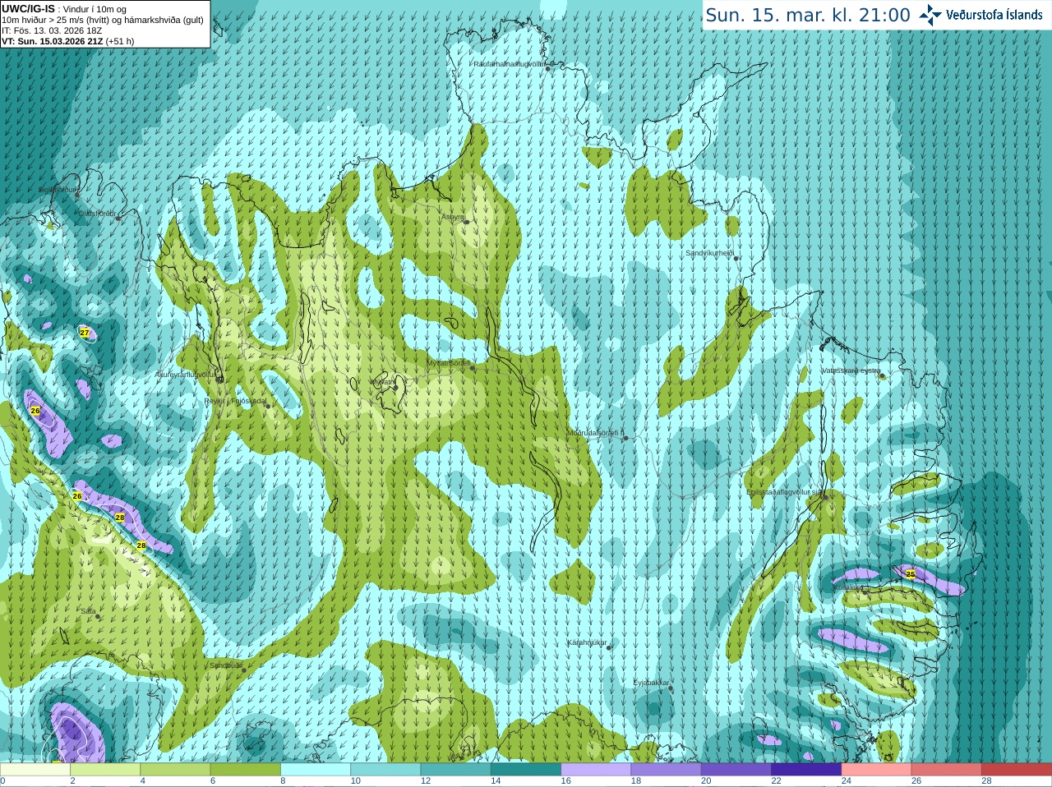1052x787 pixels.
Task: Select the Akureyrarflugvöllur station marker
Action: coord(219,379)
